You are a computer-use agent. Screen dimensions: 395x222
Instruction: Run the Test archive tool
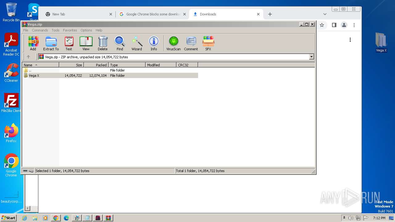pos(69,43)
